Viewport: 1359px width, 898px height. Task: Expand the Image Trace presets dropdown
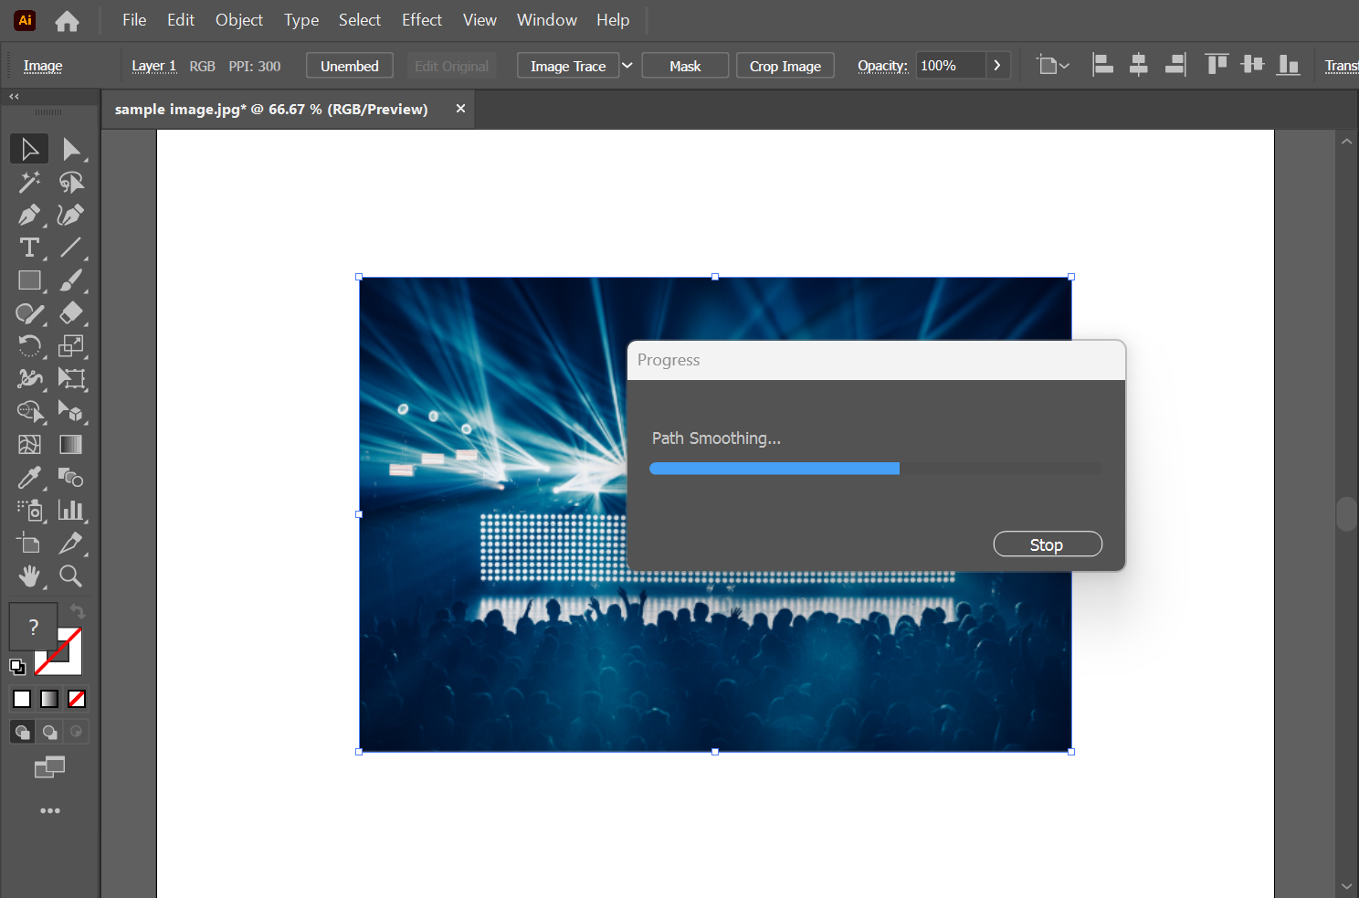627,66
